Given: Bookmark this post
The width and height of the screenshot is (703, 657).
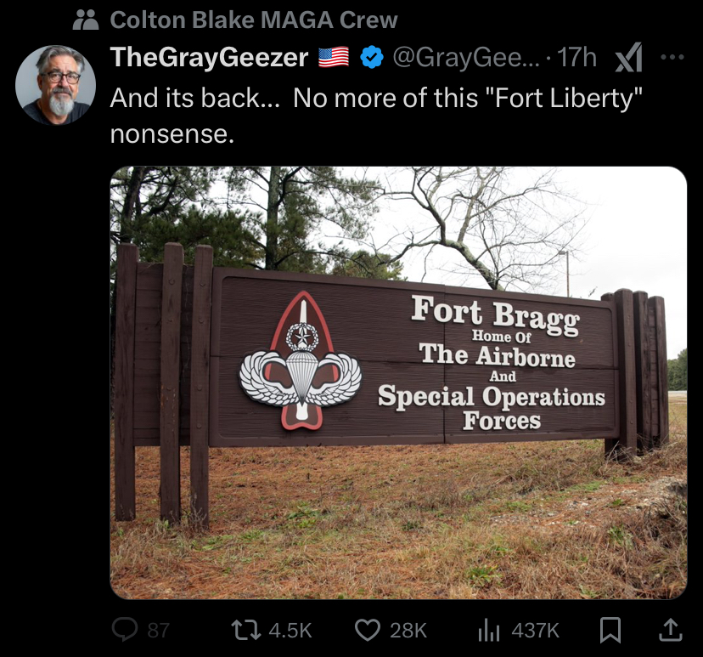Looking at the screenshot, I should (x=610, y=630).
